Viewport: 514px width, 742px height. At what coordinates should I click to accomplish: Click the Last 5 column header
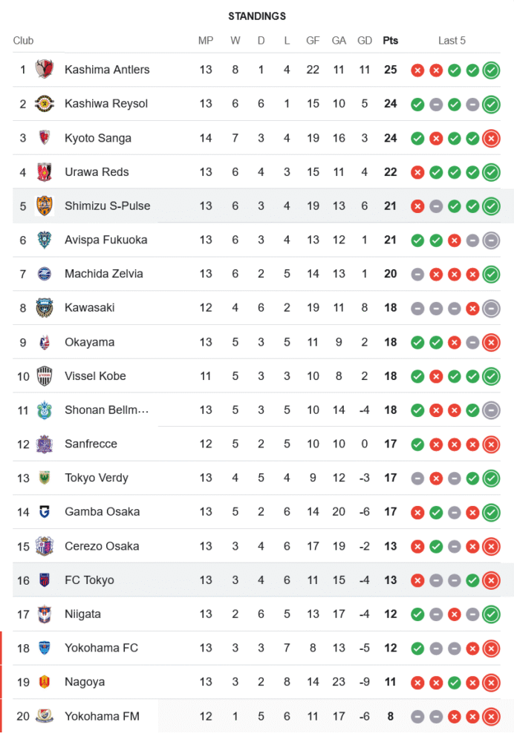[x=452, y=41]
